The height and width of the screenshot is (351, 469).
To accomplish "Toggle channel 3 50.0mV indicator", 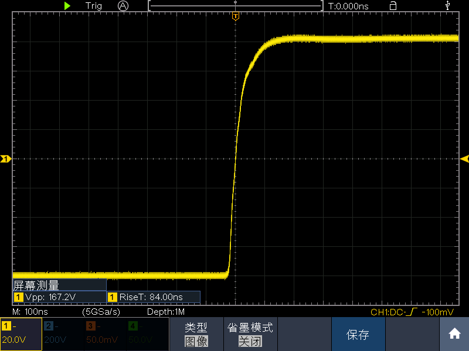I will (106, 334).
